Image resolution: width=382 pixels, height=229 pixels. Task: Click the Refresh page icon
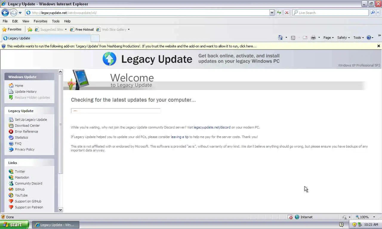pos(279,13)
